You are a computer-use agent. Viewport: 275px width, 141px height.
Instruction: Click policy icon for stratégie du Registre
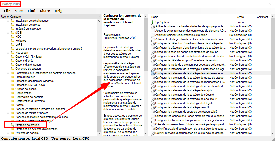pos(153,103)
